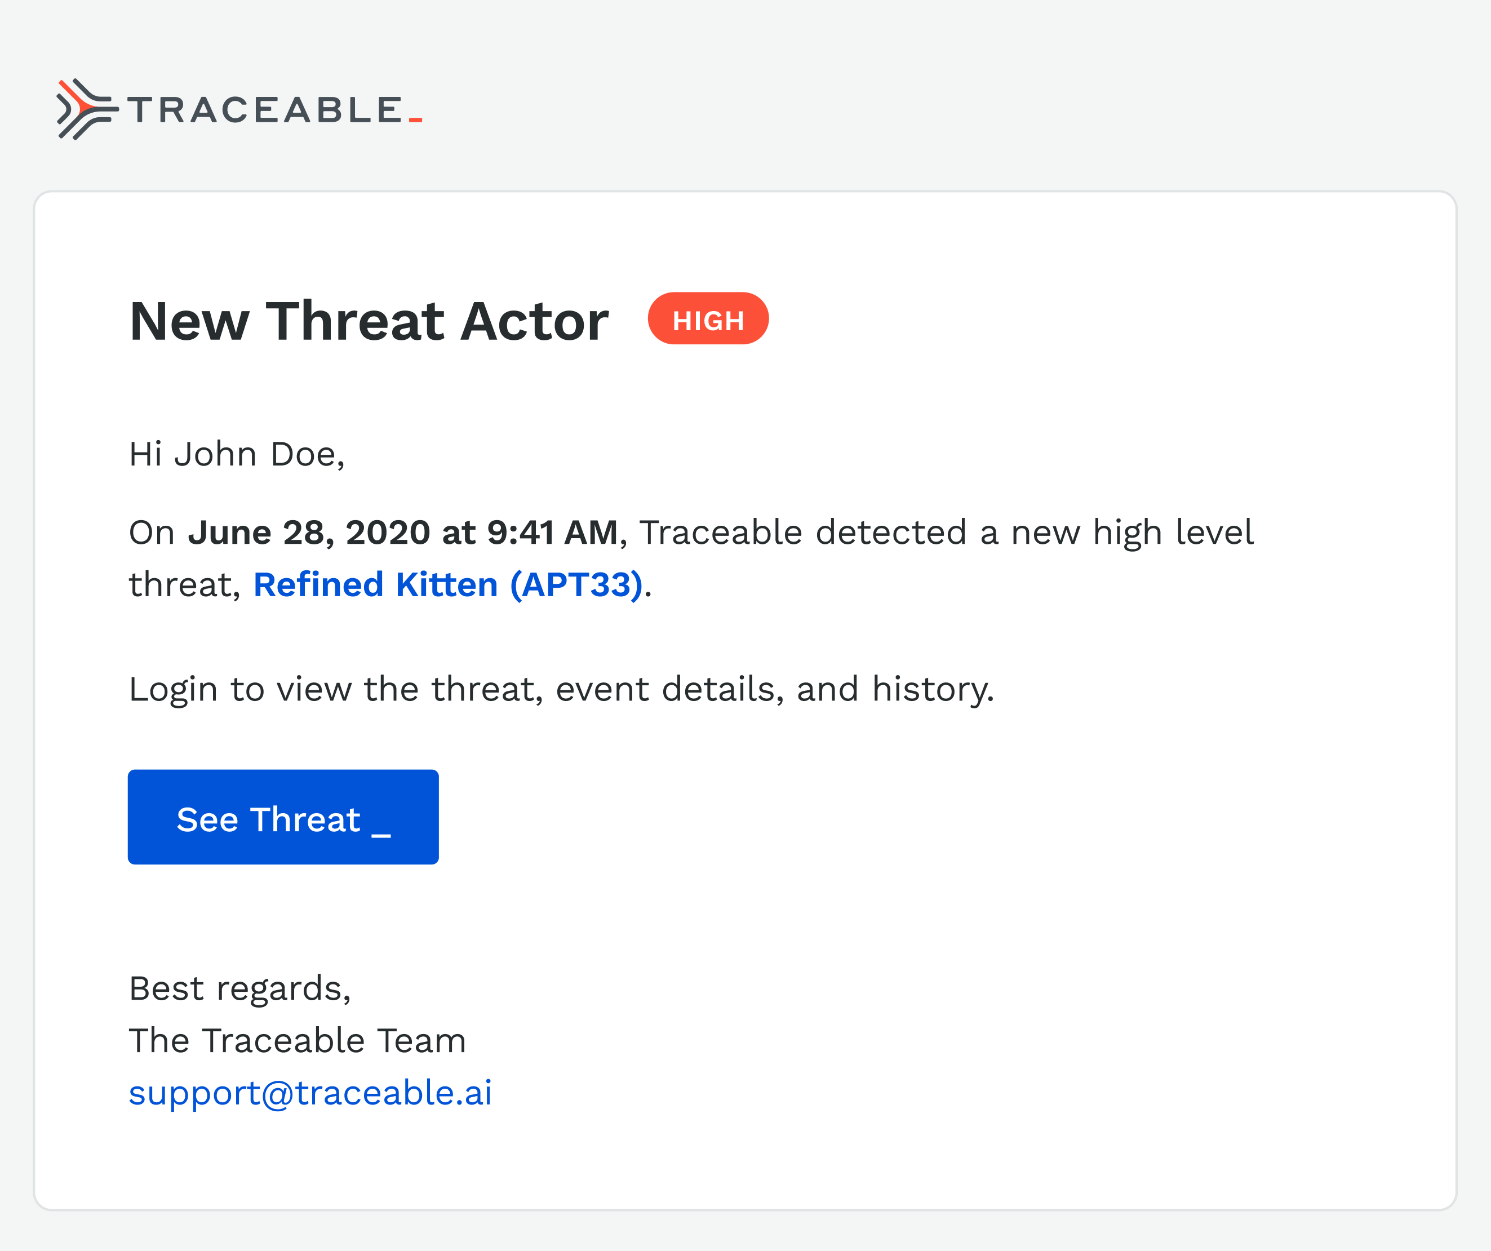Click the New Threat Actor heading
The width and height of the screenshot is (1491, 1251).
pyautogui.click(x=369, y=322)
